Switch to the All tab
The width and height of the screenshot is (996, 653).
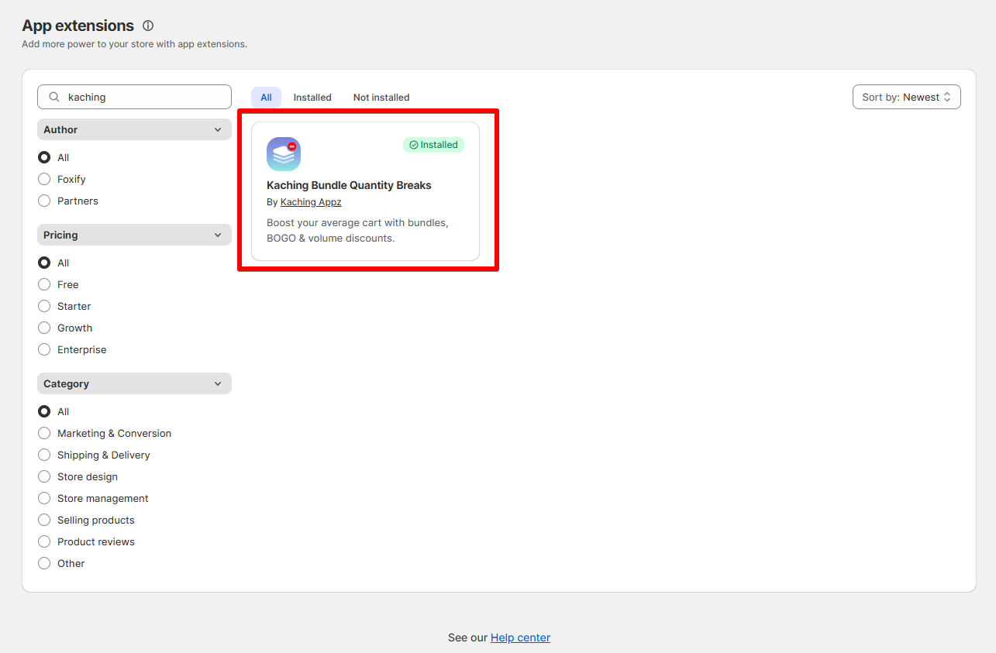266,98
